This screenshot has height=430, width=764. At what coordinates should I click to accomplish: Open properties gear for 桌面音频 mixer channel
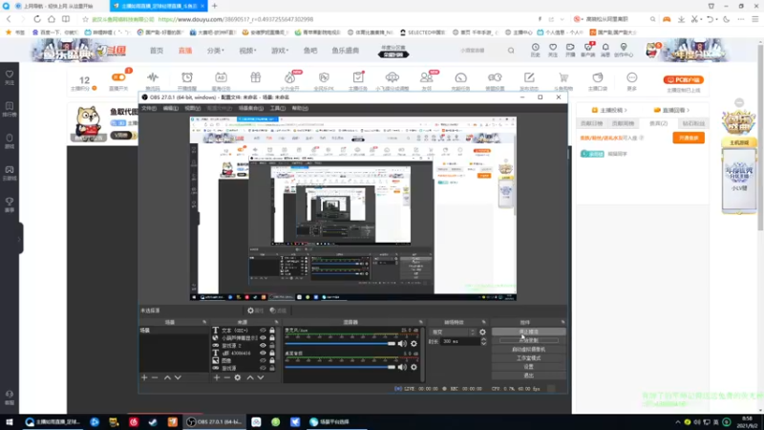(x=414, y=367)
